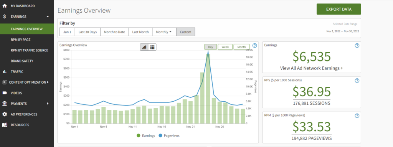Viewport: 393px width, 147px height.
Task: Click View All Ad Network Earnings link
Action: (x=312, y=68)
